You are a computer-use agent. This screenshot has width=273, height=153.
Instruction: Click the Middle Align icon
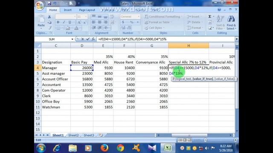[x=99, y=17]
